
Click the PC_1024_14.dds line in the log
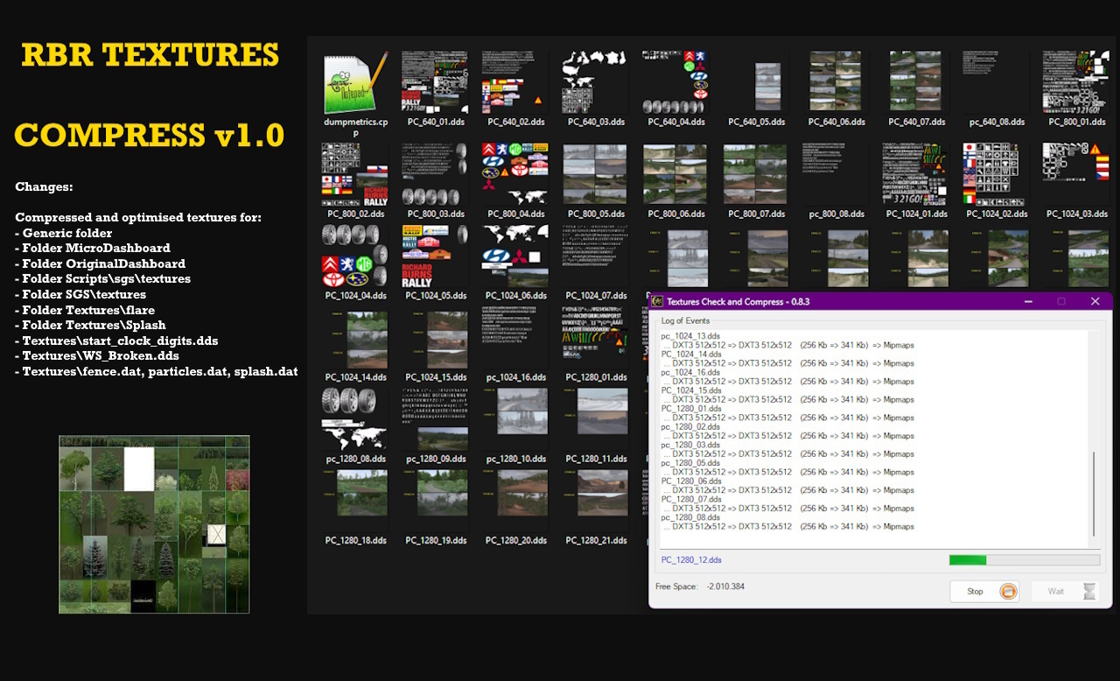[690, 354]
